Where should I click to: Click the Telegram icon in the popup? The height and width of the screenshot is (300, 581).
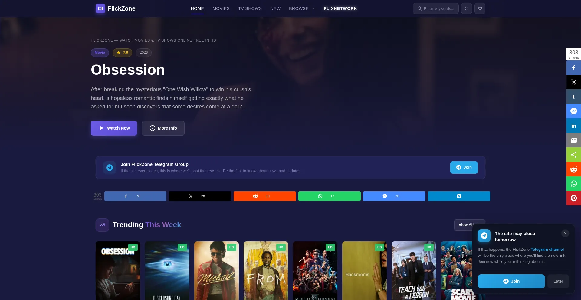tap(484, 236)
